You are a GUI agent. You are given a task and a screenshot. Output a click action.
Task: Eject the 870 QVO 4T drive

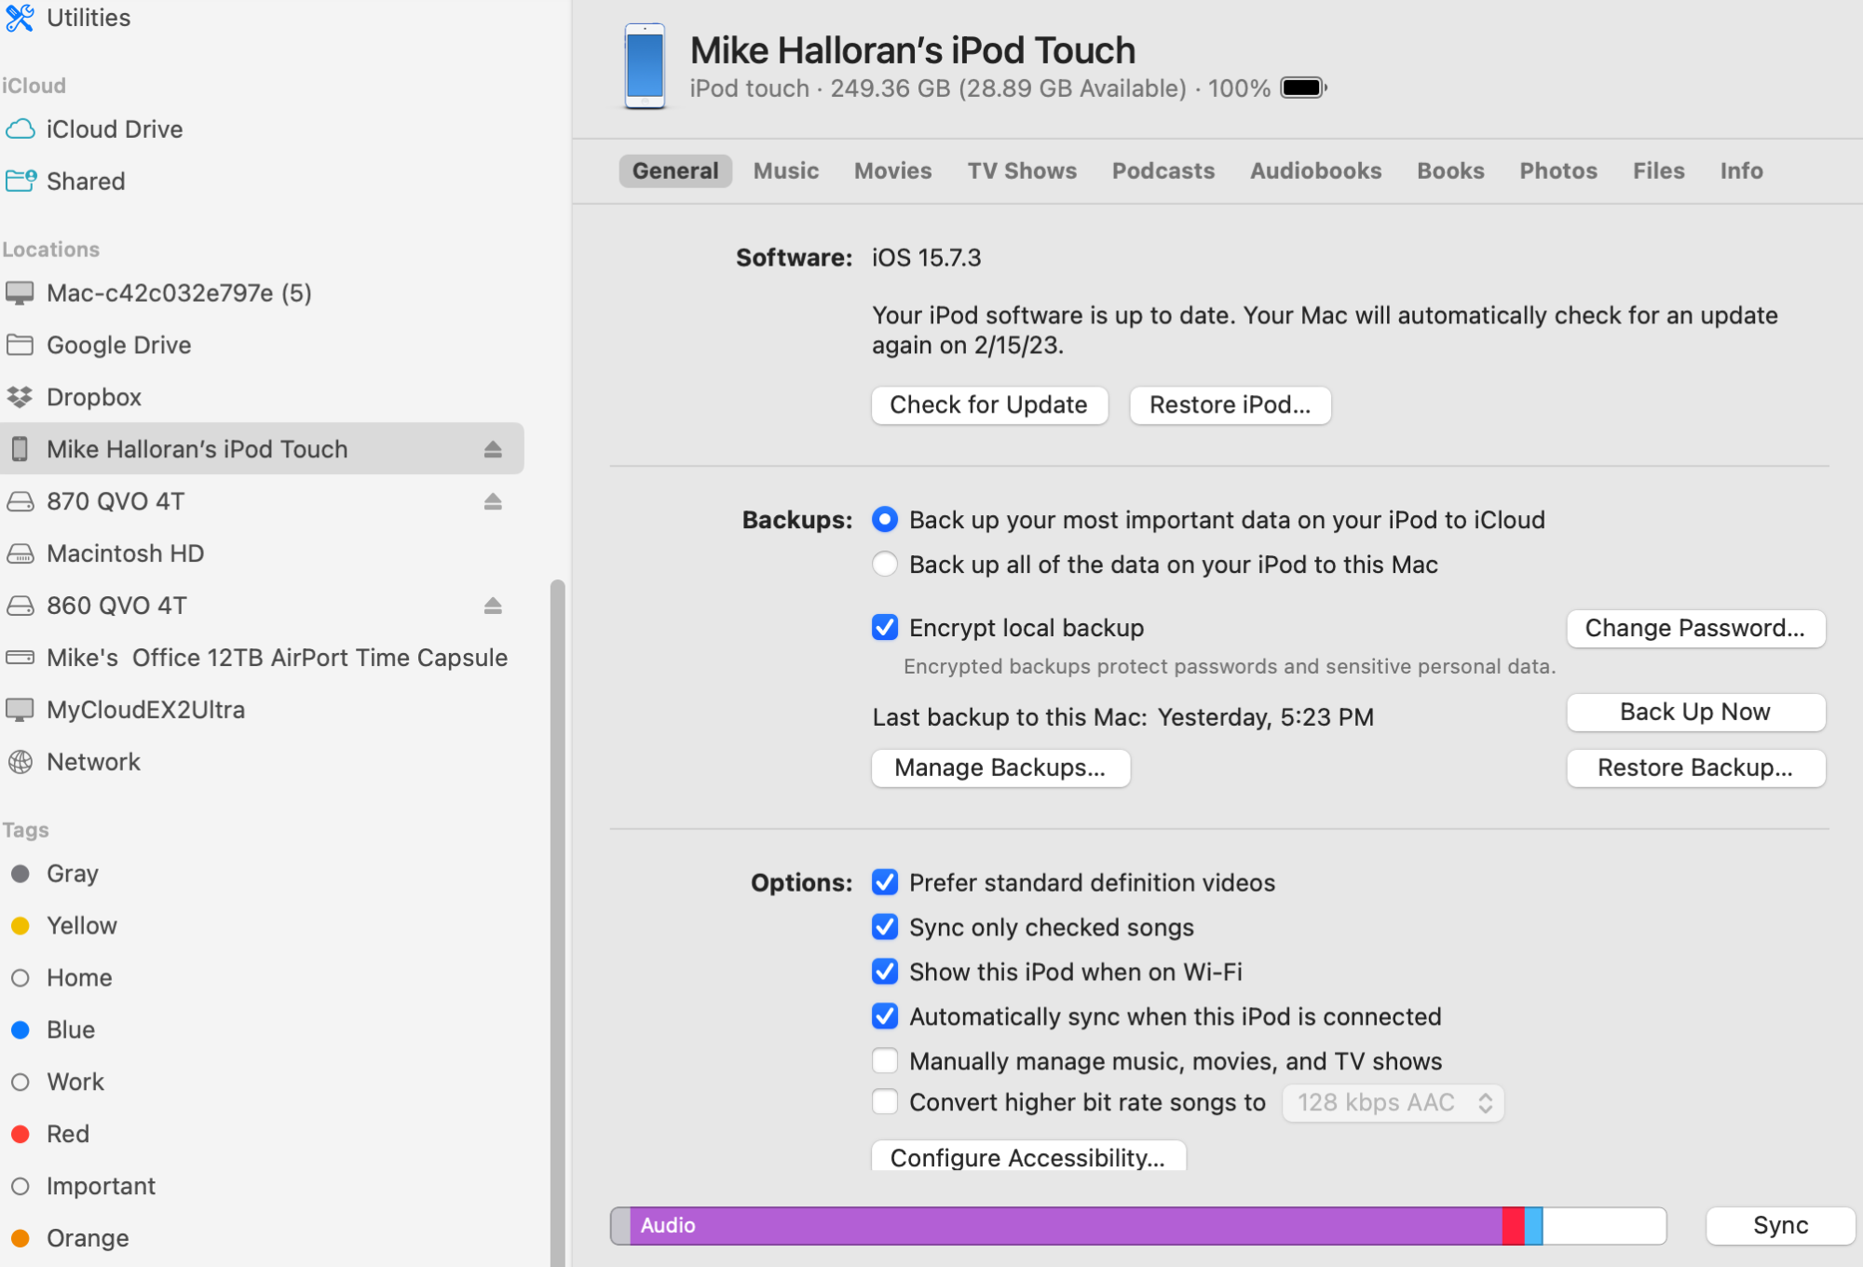pos(493,501)
